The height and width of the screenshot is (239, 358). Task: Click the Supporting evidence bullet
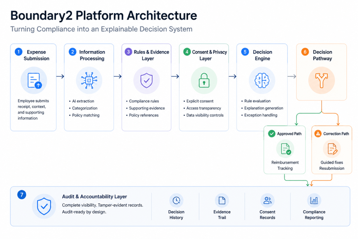pos(145,108)
